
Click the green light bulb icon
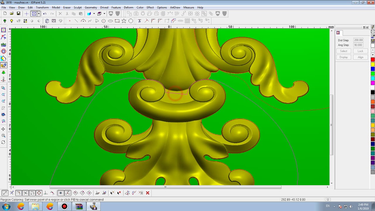pos(5,21)
